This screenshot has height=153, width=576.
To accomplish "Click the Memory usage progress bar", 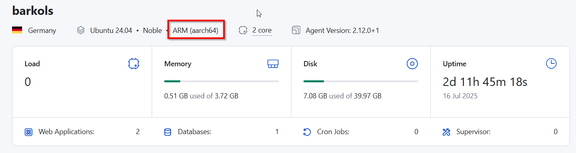I will pyautogui.click(x=222, y=82).
